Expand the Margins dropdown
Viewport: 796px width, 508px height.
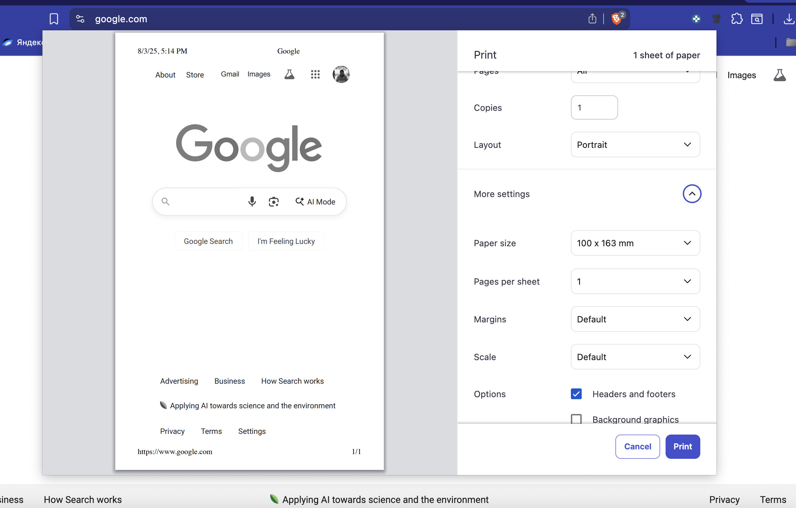pyautogui.click(x=635, y=319)
